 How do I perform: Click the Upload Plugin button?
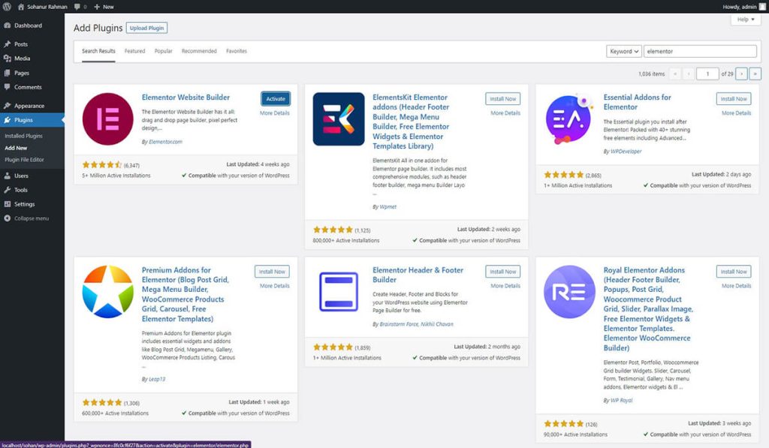146,28
